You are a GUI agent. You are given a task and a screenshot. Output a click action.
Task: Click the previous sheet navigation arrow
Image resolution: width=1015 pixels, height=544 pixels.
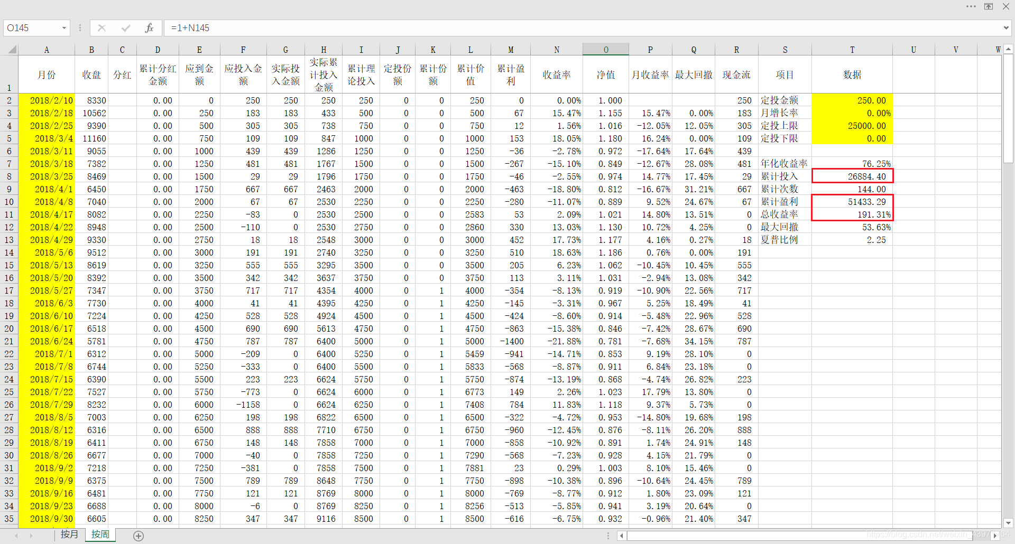[16, 536]
